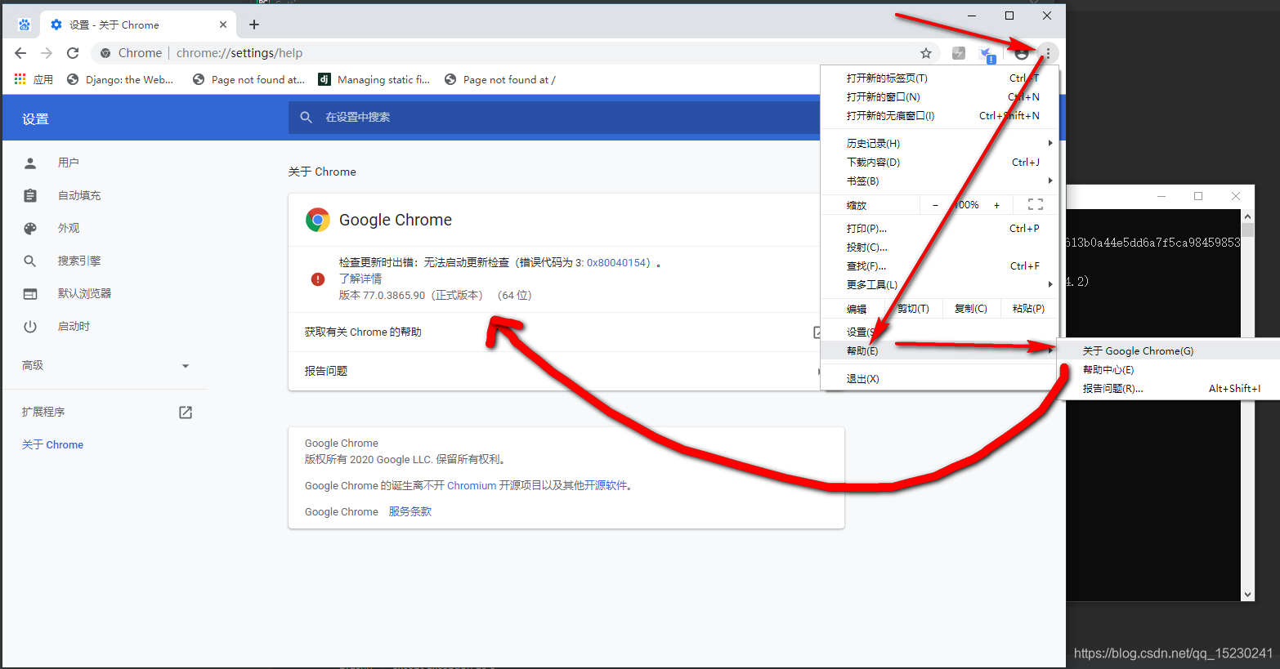Select 关于 Chrome in the sidebar
Screen dimensions: 1280x669
[x=53, y=444]
